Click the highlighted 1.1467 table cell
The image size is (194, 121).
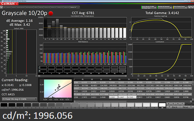tap(123, 97)
